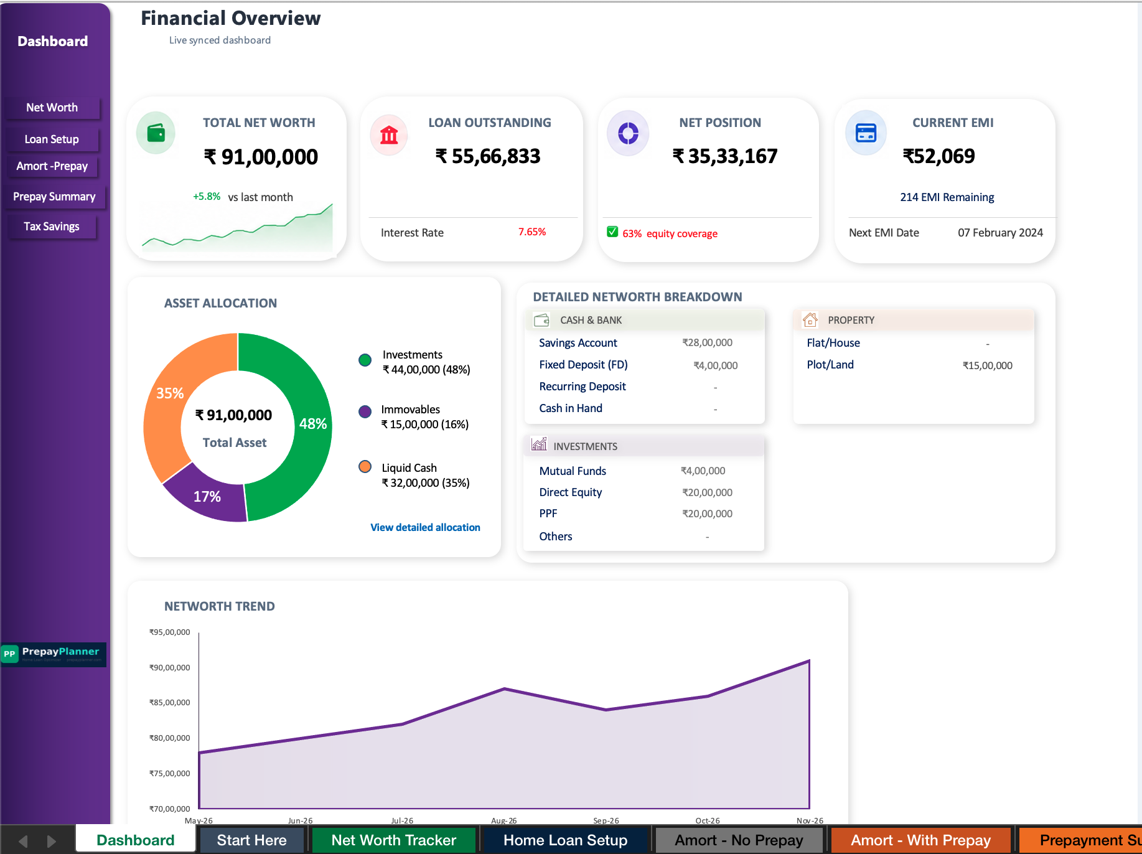The height and width of the screenshot is (854, 1142).
Task: Open Loan Setup from the sidebar
Action: click(52, 139)
